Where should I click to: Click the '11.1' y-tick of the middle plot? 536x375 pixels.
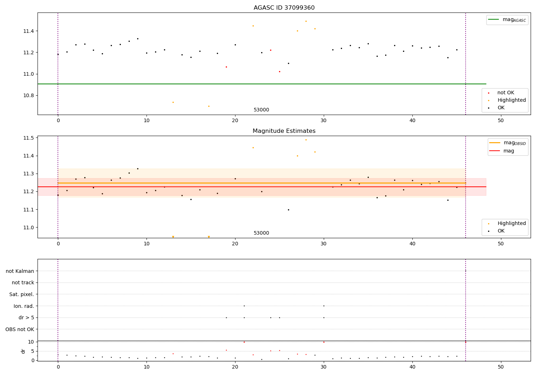pos(29,210)
